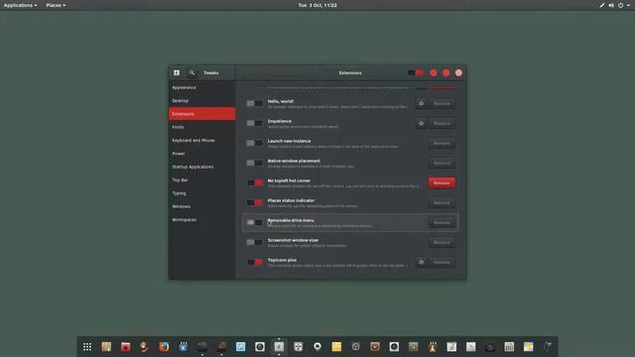Click the red square icon in dock

[x=126, y=347]
